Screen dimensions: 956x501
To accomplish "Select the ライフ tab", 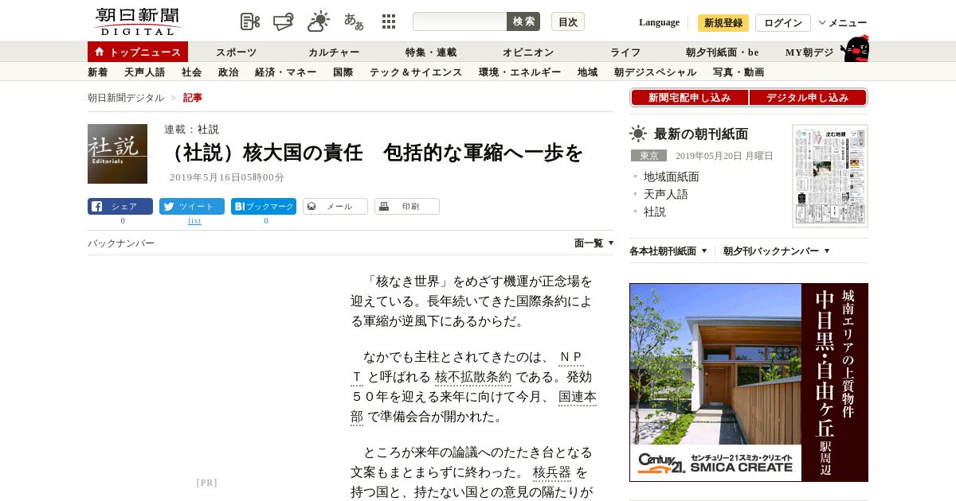I will 625,52.
